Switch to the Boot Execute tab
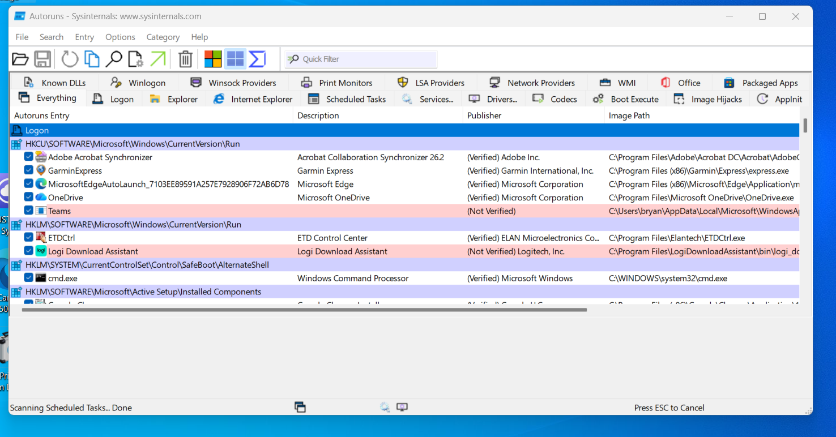The width and height of the screenshot is (836, 437). point(625,99)
